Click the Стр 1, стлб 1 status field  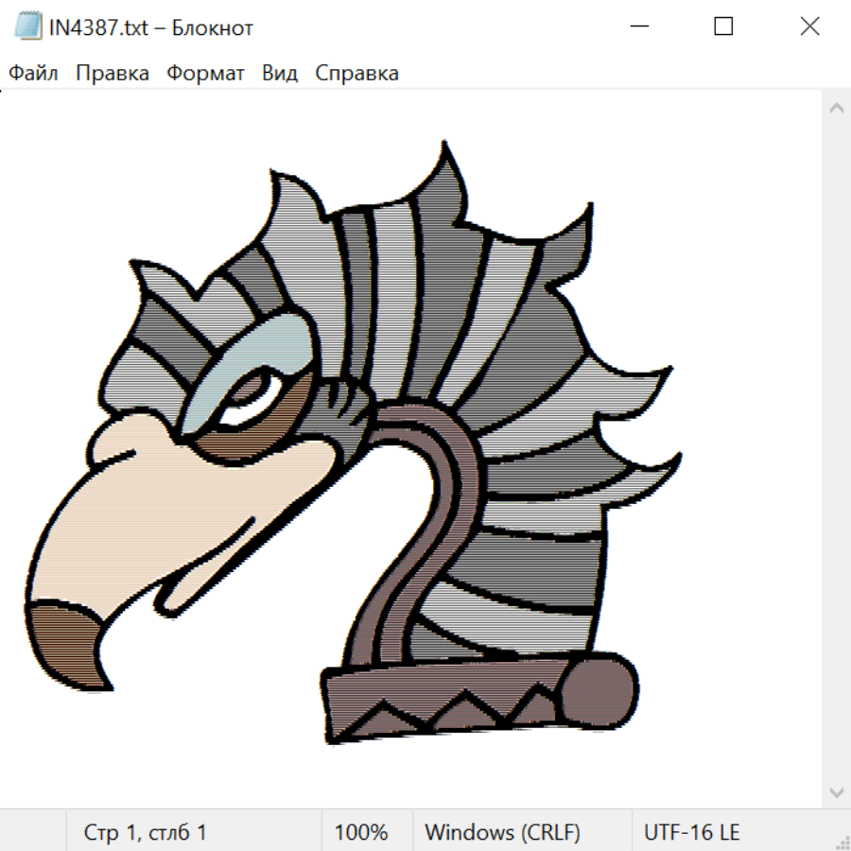coord(145,832)
